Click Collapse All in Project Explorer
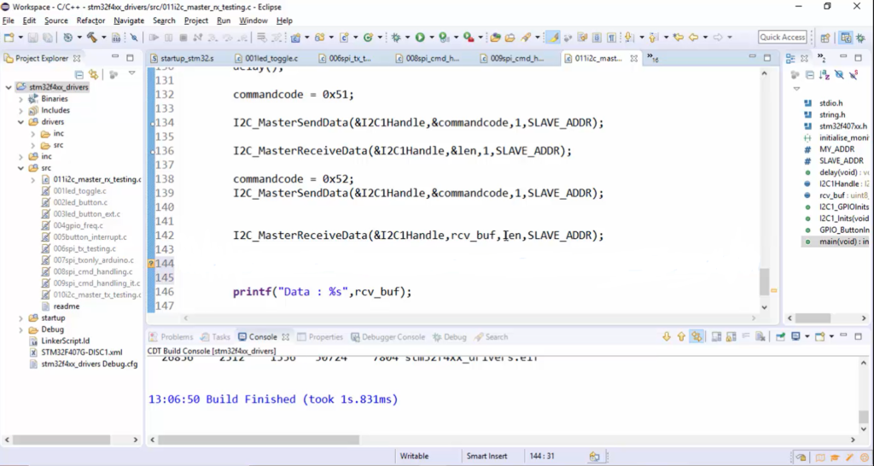The width and height of the screenshot is (874, 466). pyautogui.click(x=79, y=74)
